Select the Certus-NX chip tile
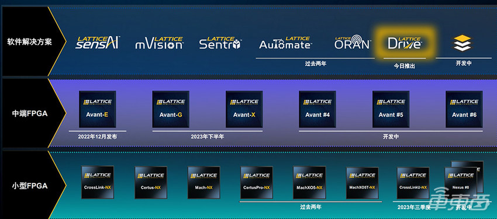 click(150, 182)
